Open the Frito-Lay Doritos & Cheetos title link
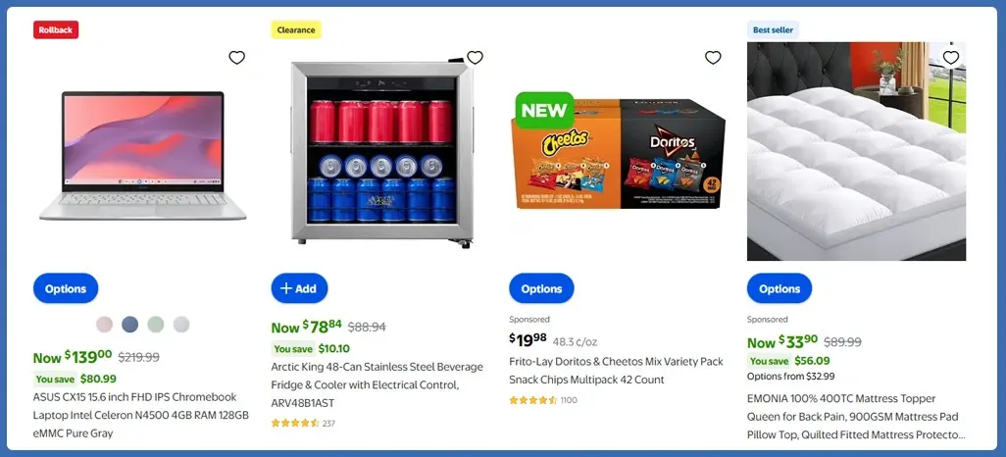This screenshot has height=457, width=1006. [616, 371]
